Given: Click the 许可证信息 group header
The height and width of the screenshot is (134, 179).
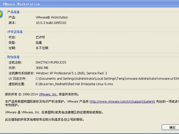Looking at the screenshot, I should 15,32.
